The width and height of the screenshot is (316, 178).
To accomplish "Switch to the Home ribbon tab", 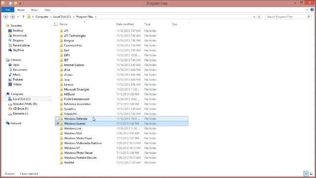I will tap(21, 10).
